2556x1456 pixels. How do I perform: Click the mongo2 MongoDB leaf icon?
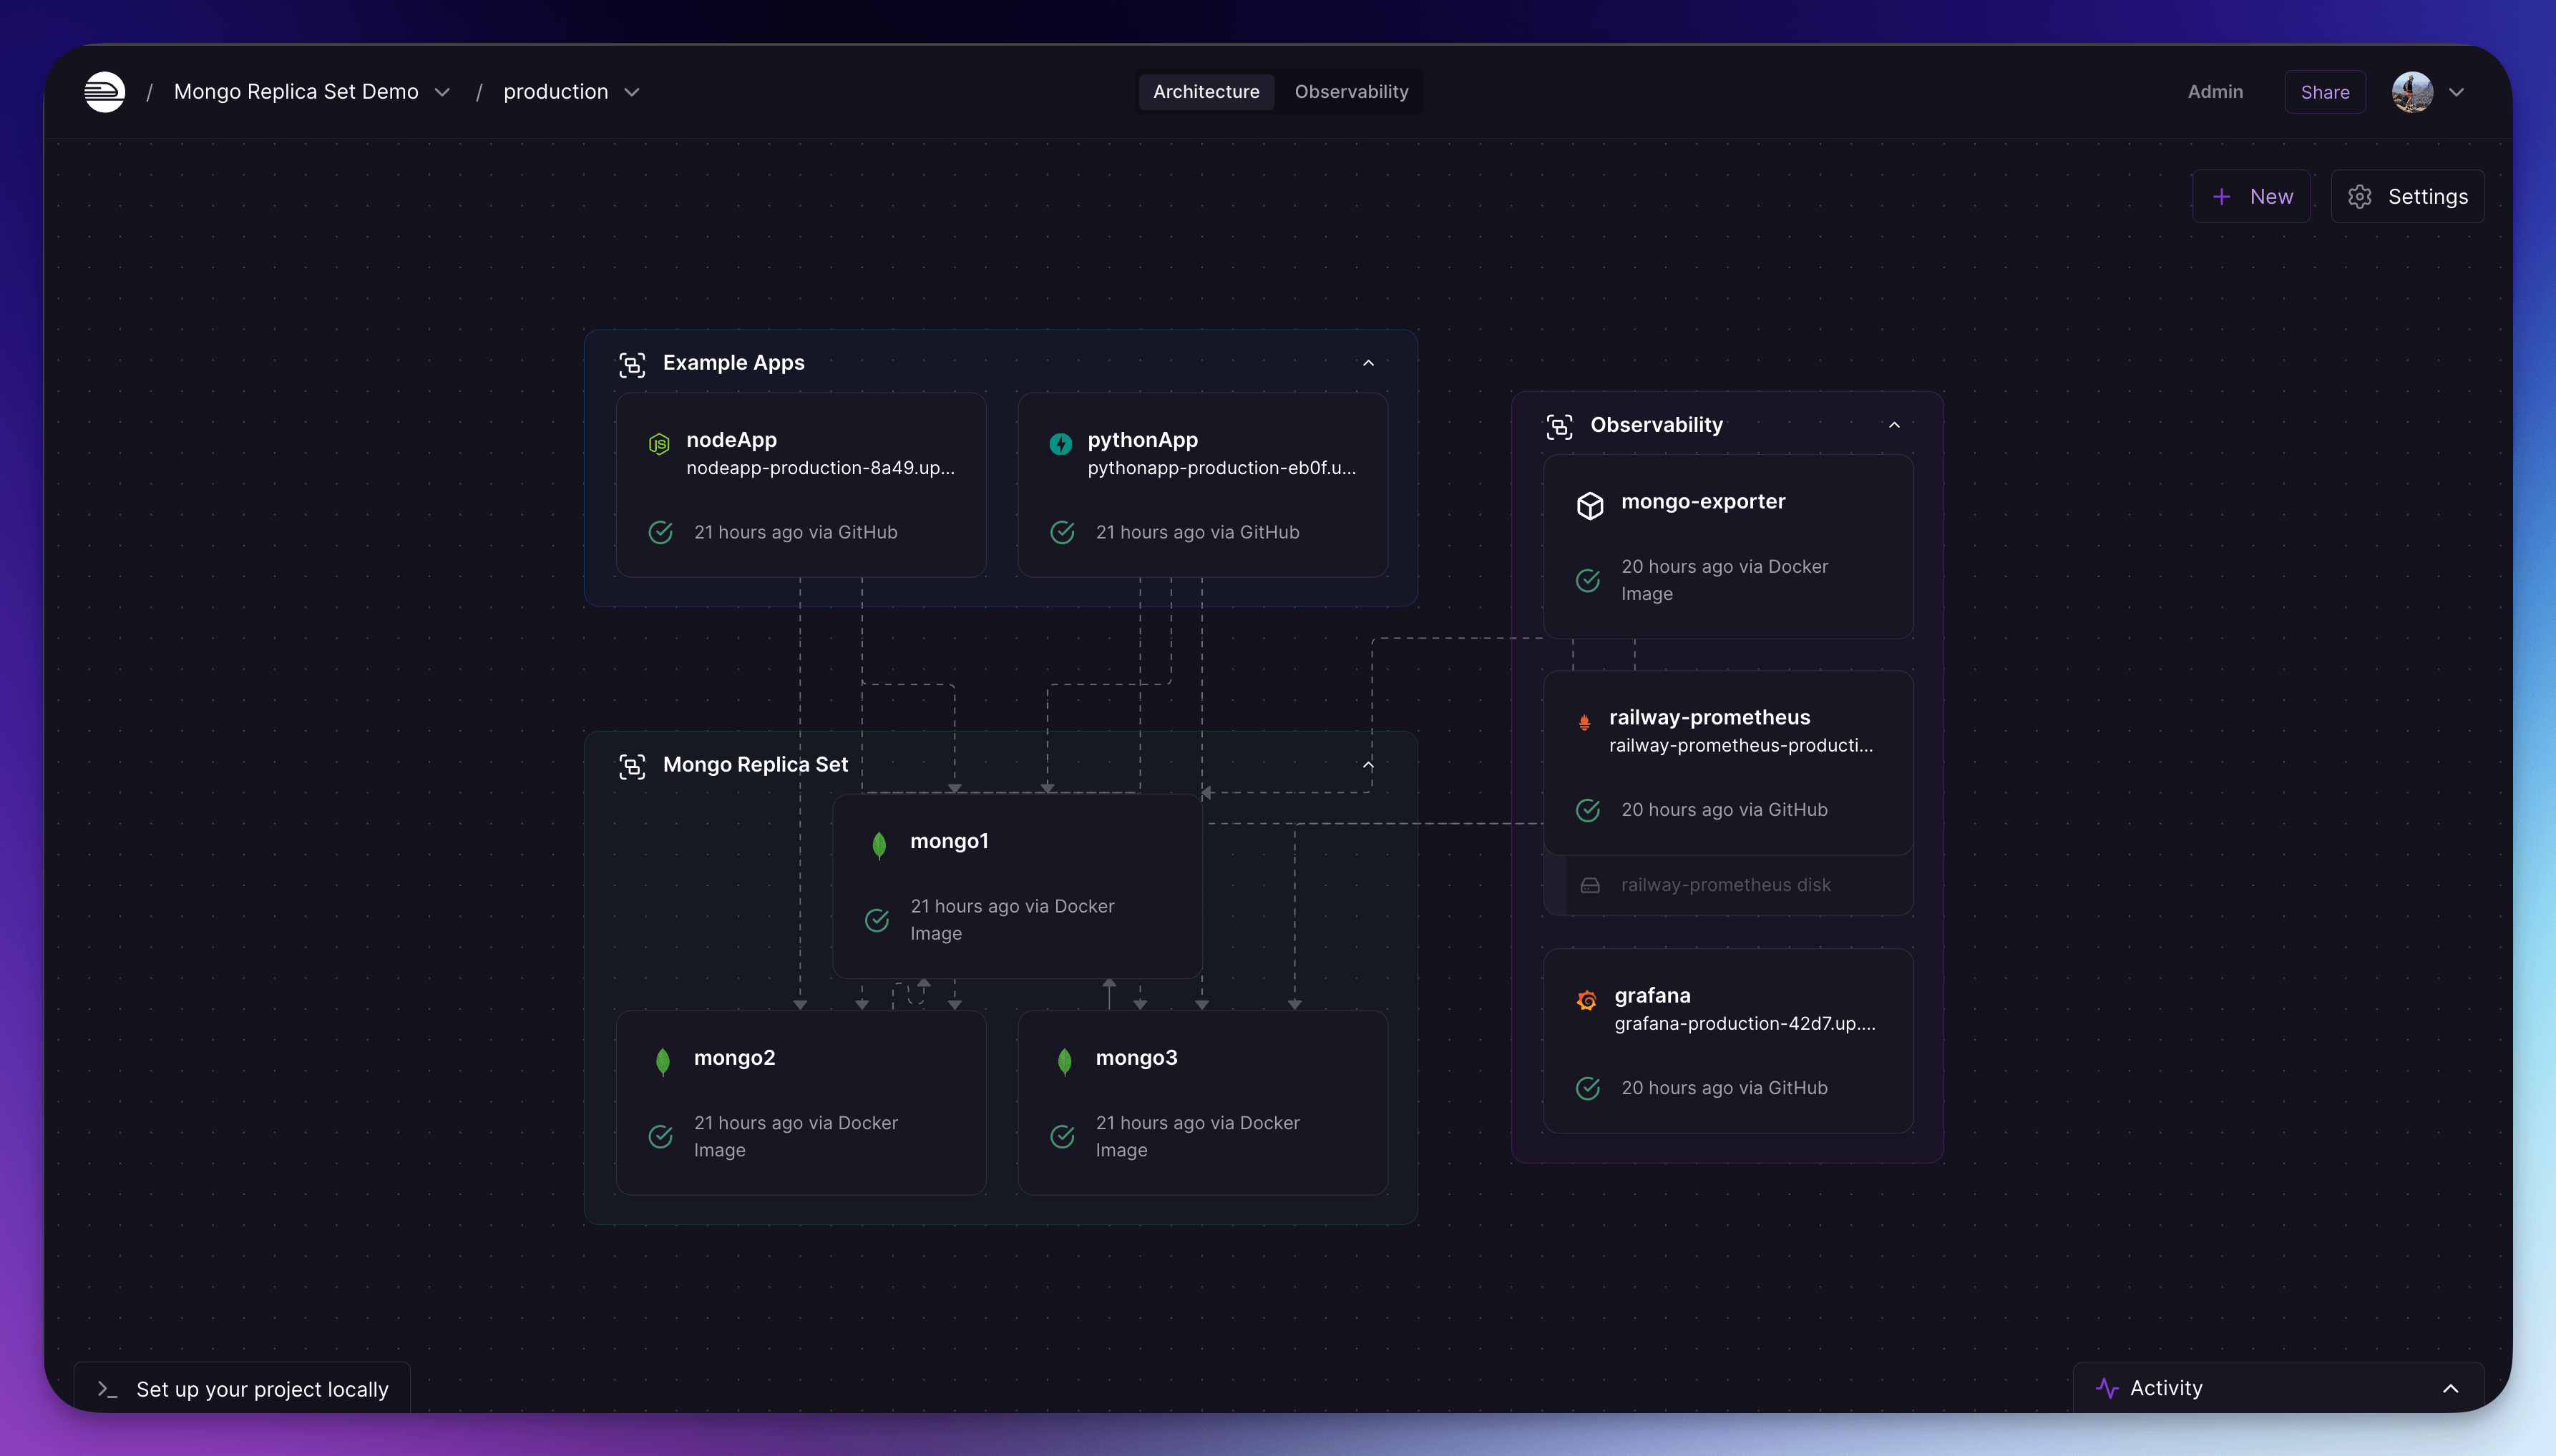coord(663,1058)
